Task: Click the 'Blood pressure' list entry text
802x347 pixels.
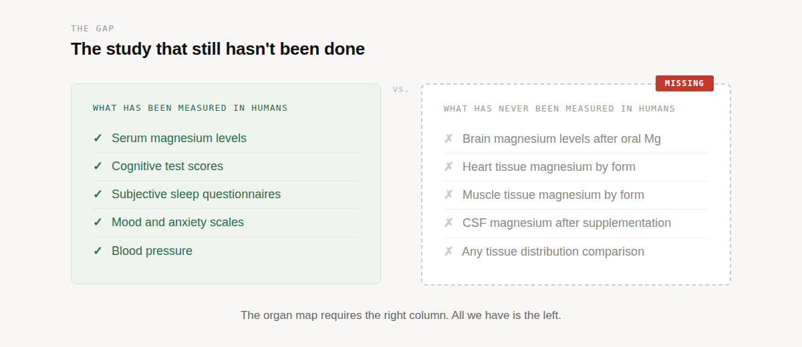Action: click(x=152, y=251)
